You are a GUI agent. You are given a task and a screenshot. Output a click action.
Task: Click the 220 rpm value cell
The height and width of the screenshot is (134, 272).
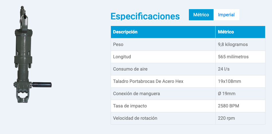pos(240,118)
